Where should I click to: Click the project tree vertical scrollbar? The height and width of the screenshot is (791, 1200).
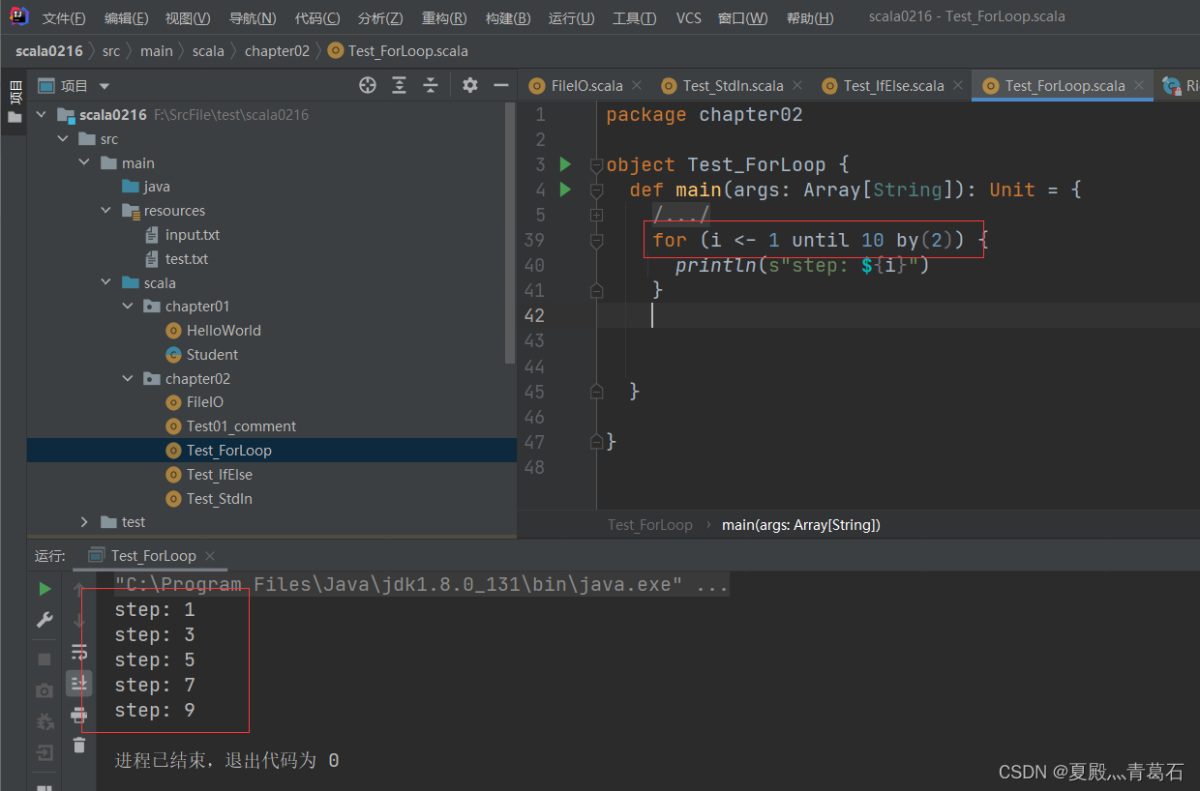point(511,232)
